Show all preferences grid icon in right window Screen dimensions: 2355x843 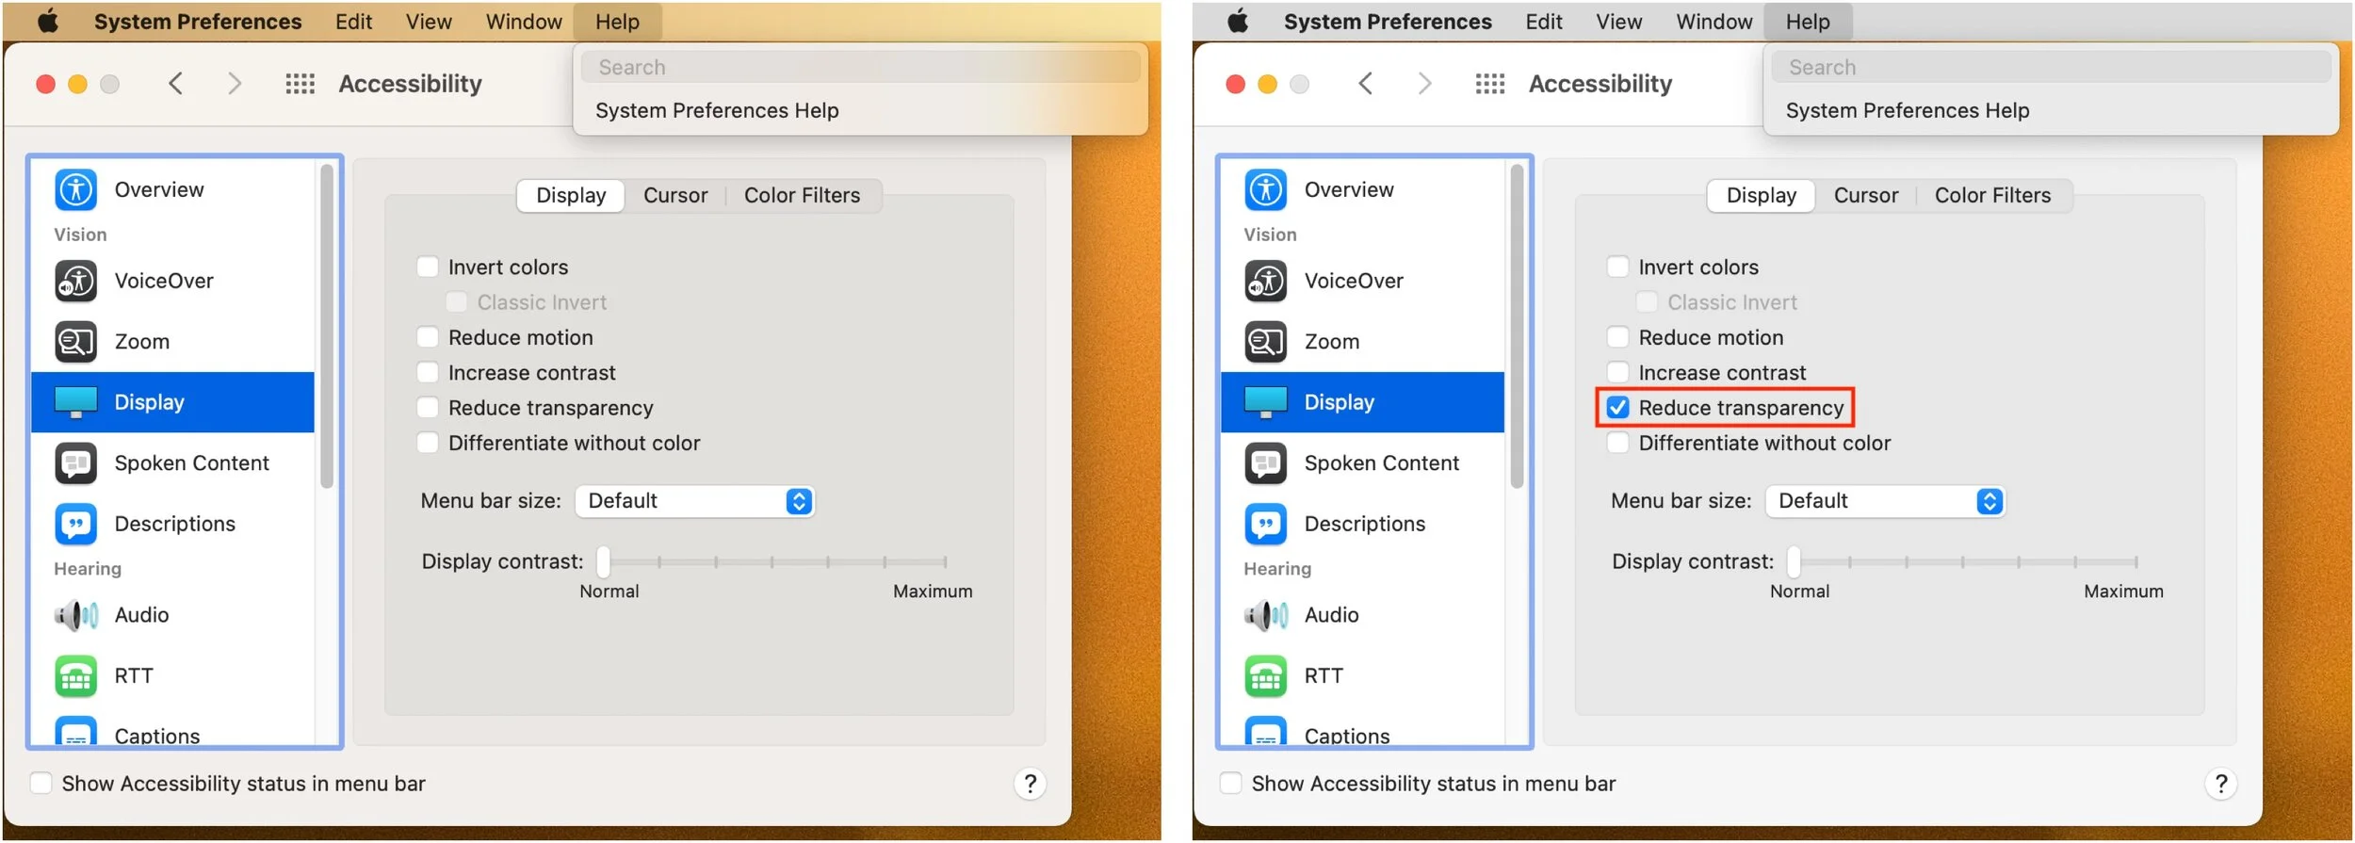(x=1489, y=84)
